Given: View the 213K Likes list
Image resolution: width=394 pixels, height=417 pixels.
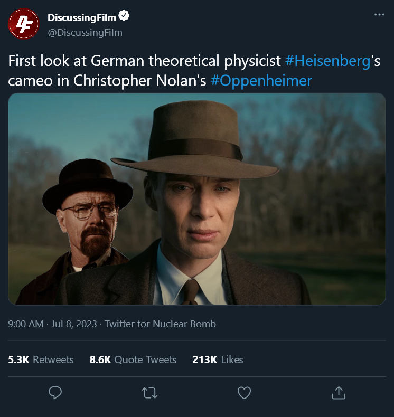Looking at the screenshot, I should pos(218,359).
